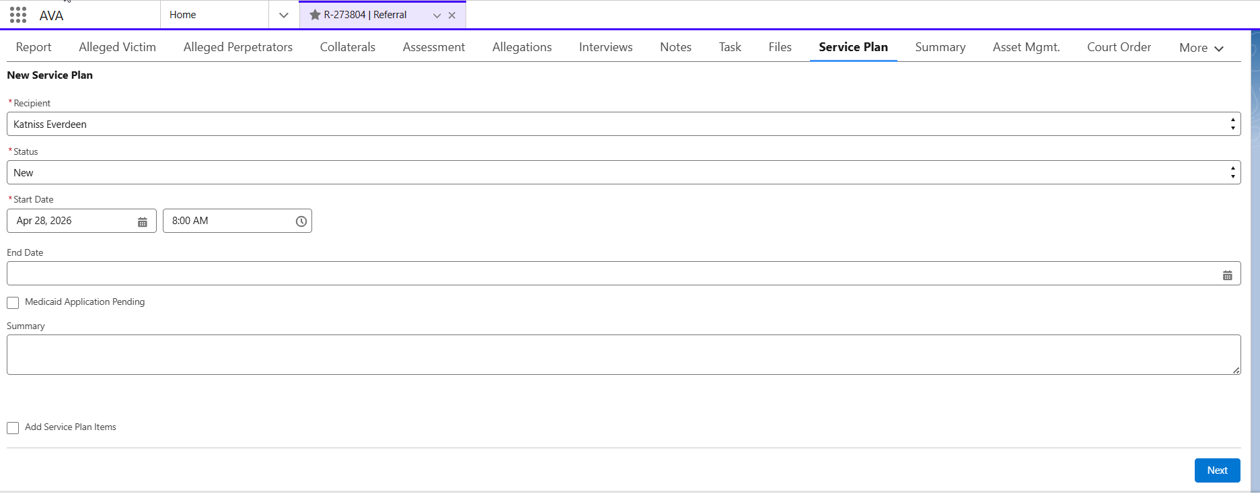Click into the Start Date field
Image resolution: width=1260 pixels, height=494 pixels.
[81, 221]
